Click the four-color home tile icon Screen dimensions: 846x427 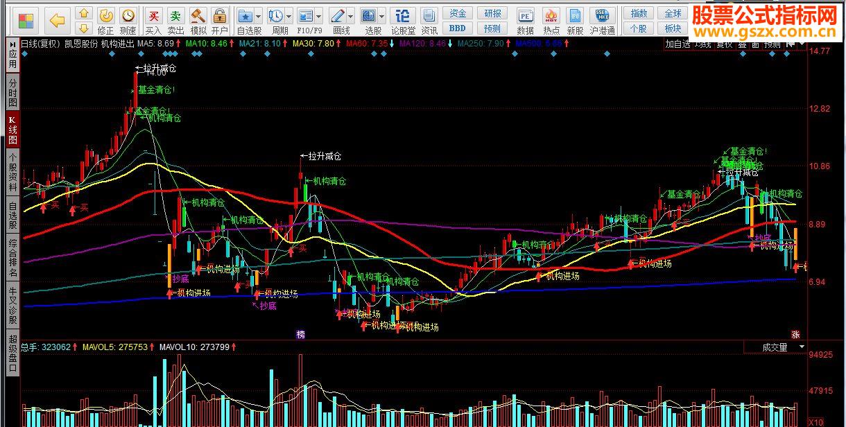pyautogui.click(x=27, y=21)
